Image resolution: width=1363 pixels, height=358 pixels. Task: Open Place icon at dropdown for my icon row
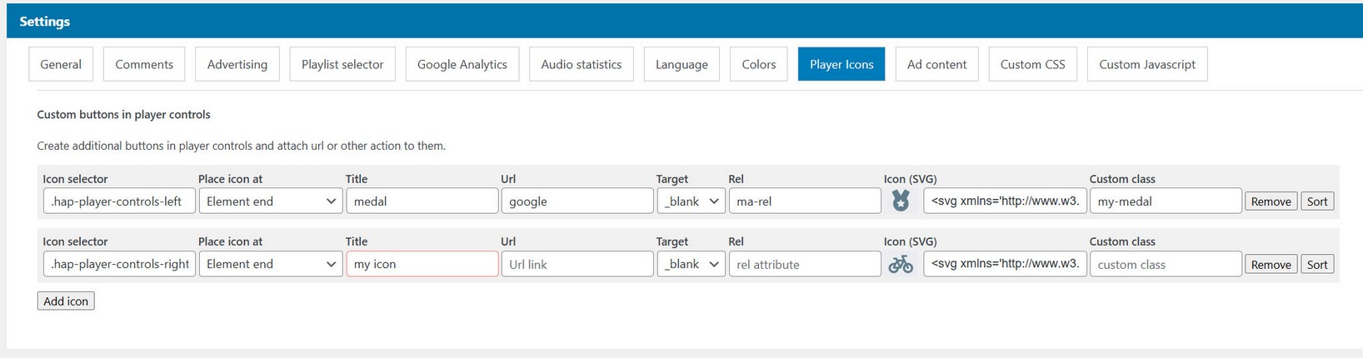270,264
